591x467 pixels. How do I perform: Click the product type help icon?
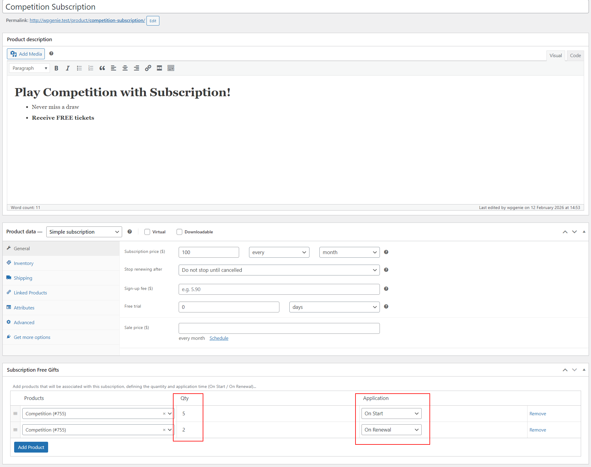(x=130, y=232)
